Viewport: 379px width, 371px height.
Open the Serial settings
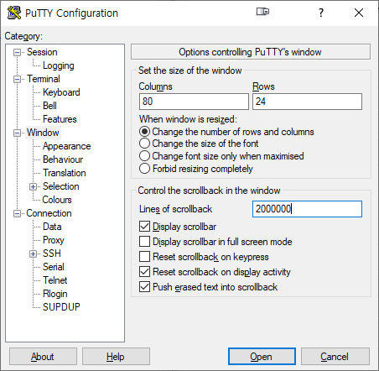coord(54,267)
